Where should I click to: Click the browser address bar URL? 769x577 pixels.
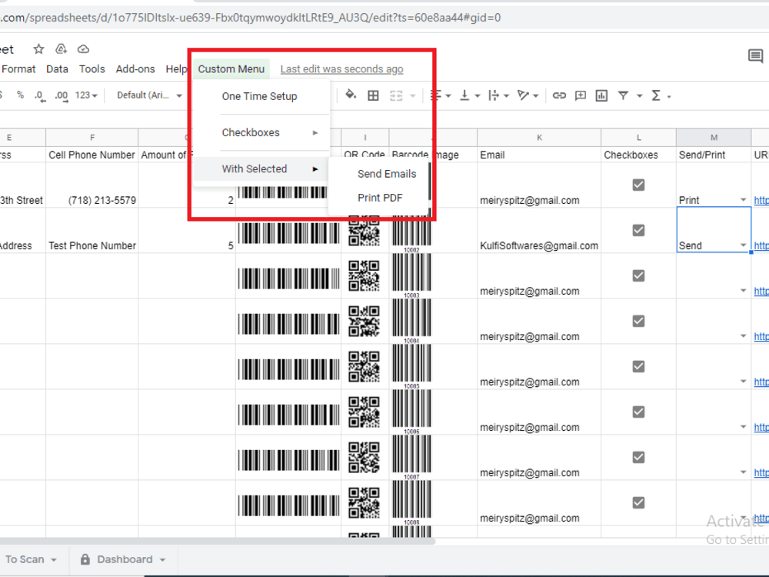coord(250,18)
